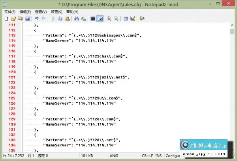Click the closing brace on line 127

click(x=36, y=109)
